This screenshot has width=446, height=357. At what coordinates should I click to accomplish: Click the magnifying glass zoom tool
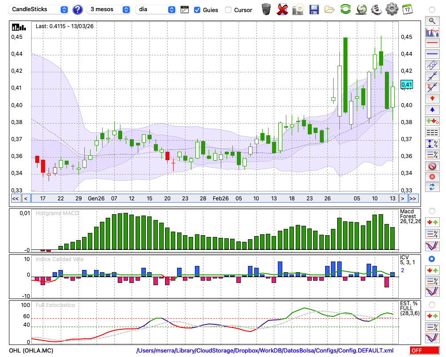point(432,21)
